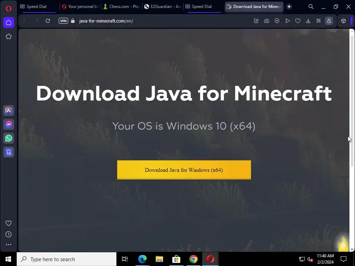The image size is (355, 266).
Task: Click the 'Download Java for Minecraft' heading
Action: (184, 93)
